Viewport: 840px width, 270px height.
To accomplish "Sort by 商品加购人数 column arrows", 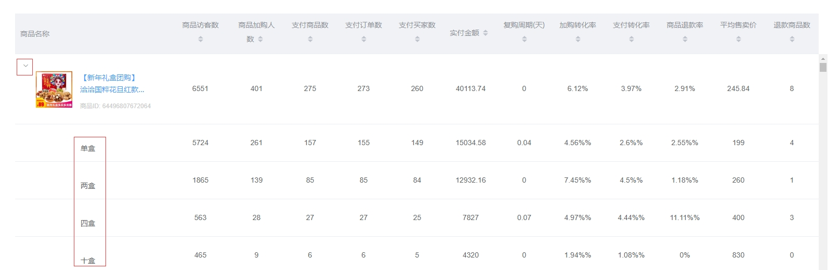I will click(x=260, y=39).
